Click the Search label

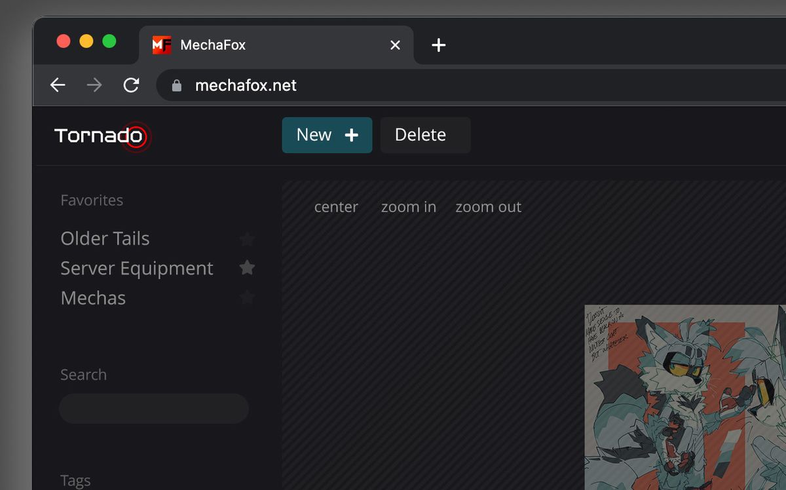point(83,375)
